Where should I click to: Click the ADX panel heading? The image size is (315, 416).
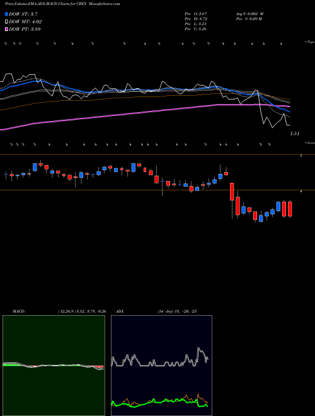(x=120, y=311)
